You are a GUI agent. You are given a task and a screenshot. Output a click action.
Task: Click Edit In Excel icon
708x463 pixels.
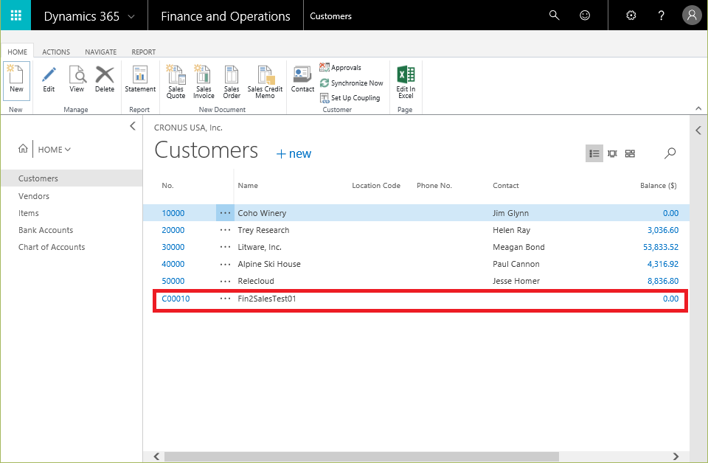pos(406,82)
